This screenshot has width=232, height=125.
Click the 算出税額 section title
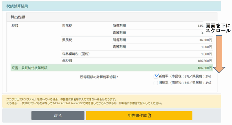click(18, 17)
